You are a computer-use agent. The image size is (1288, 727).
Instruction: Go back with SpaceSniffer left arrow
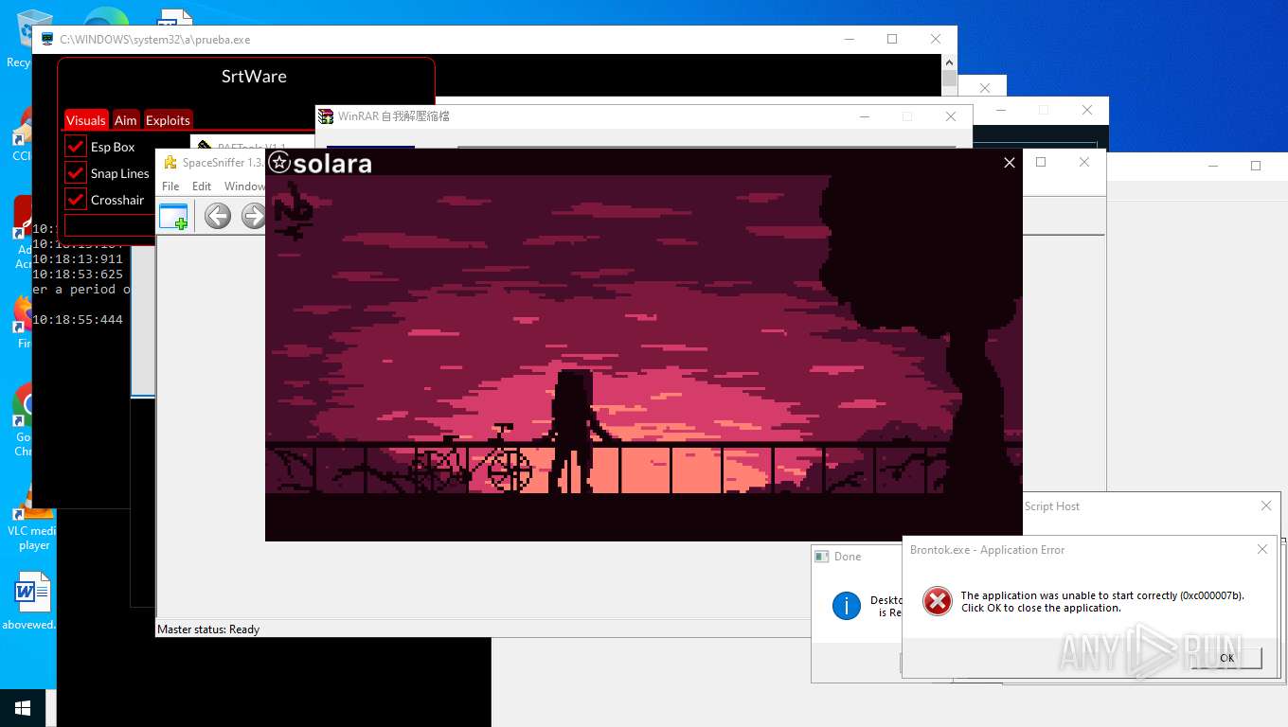point(218,216)
